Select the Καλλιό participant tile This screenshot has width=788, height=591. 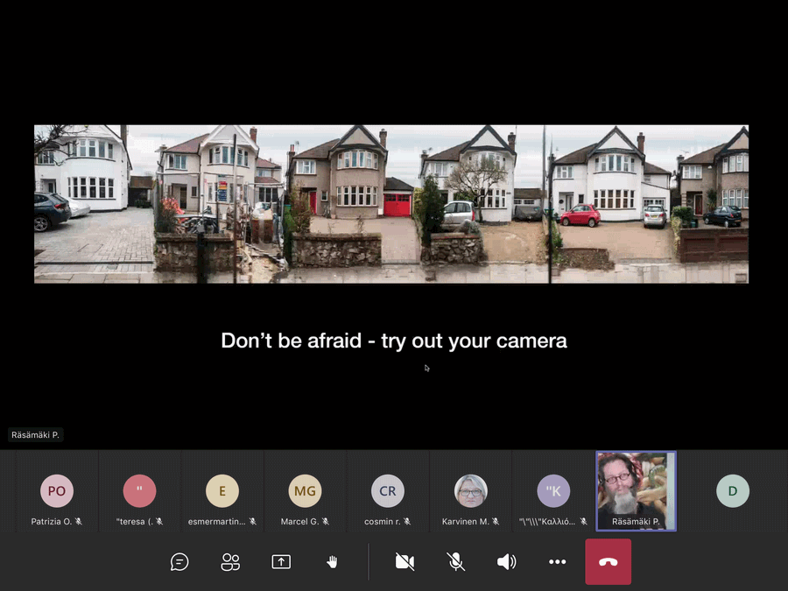[x=553, y=491]
